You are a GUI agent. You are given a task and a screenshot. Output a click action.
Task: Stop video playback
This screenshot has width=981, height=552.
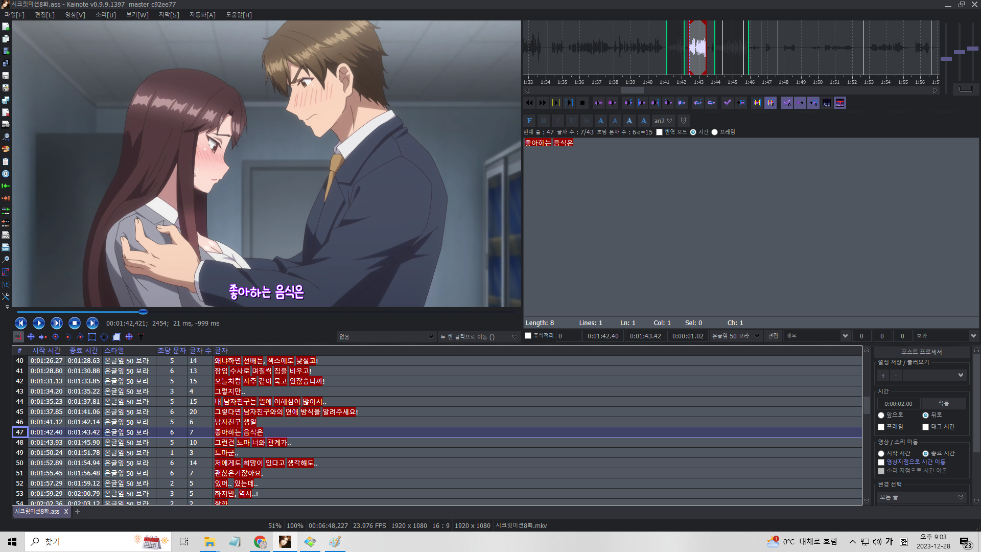[75, 323]
